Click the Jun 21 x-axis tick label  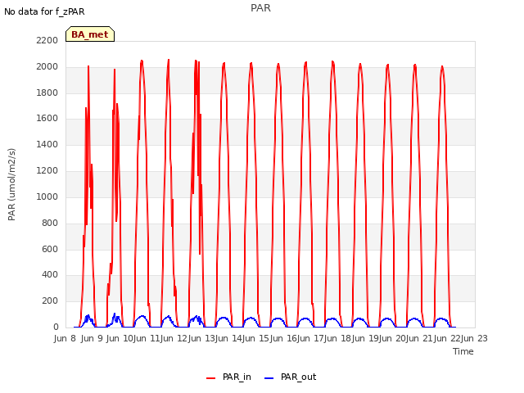coord(418,338)
